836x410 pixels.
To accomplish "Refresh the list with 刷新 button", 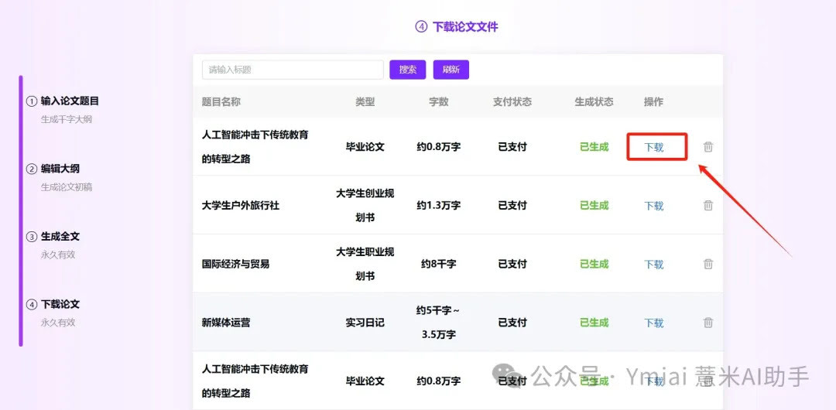I will (x=451, y=70).
